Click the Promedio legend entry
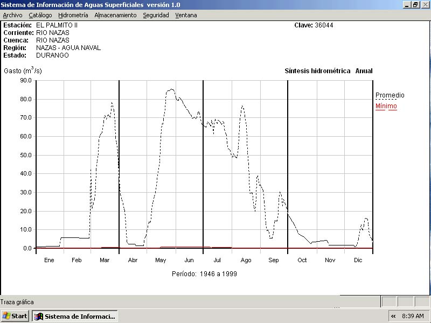The image size is (431, 323). [390, 95]
